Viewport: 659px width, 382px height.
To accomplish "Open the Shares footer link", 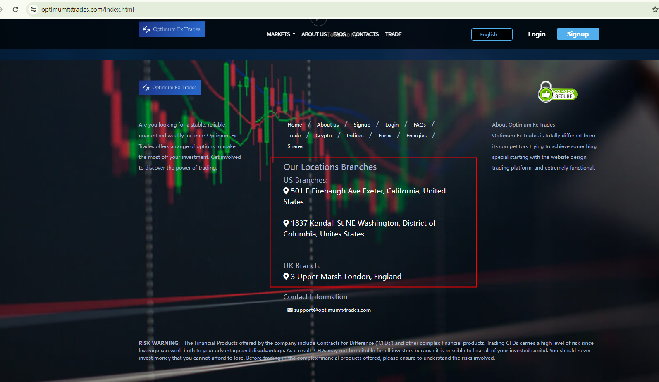I will coord(295,146).
